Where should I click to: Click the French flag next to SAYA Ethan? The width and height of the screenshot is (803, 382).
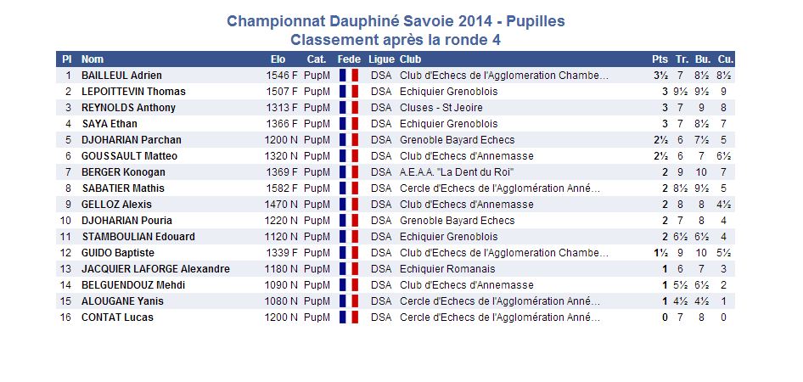tap(348, 124)
